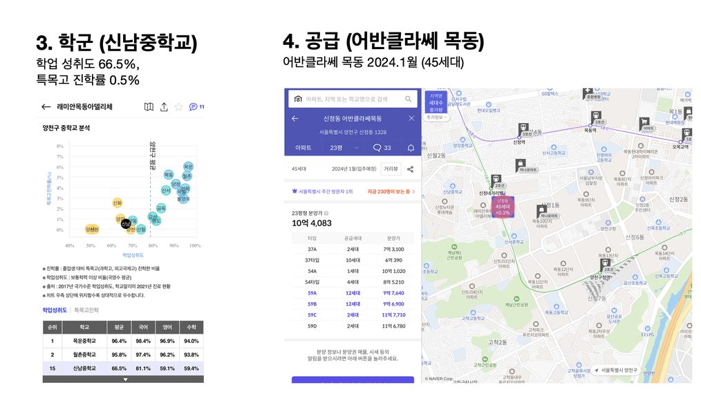This screenshot has height=394, width=701.
Task: Expand the 추가정보 dropdown on the map
Action: tap(436, 118)
